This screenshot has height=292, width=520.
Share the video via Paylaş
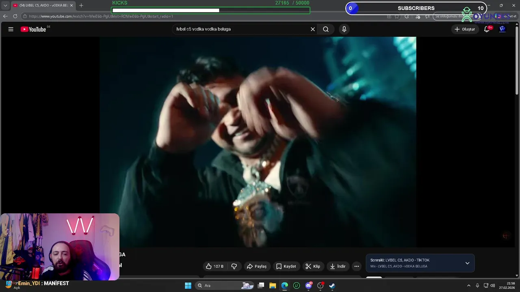[x=257, y=266]
